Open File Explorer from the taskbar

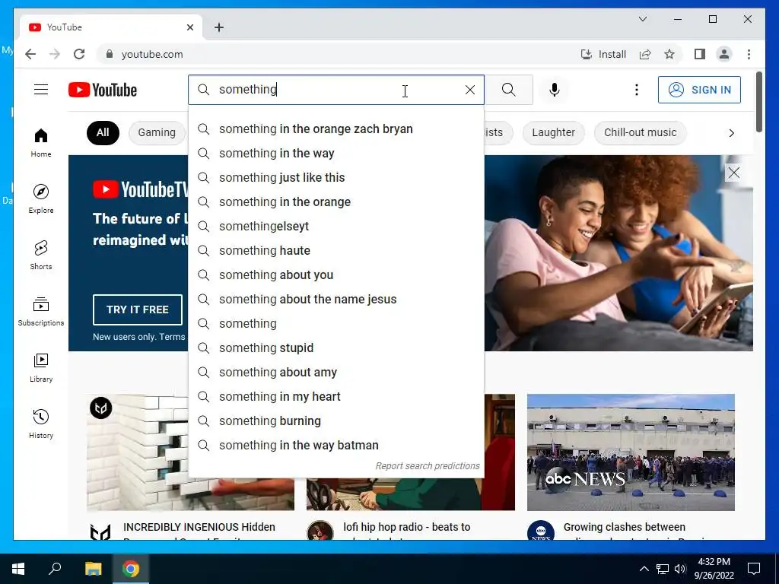pos(93,569)
